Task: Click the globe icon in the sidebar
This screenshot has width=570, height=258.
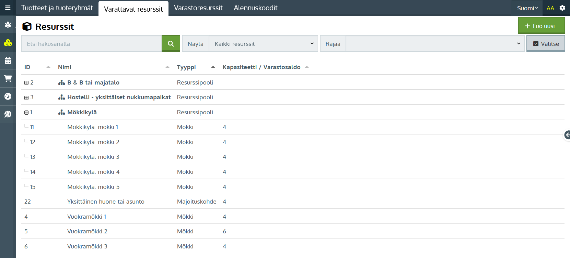Action: 8,114
